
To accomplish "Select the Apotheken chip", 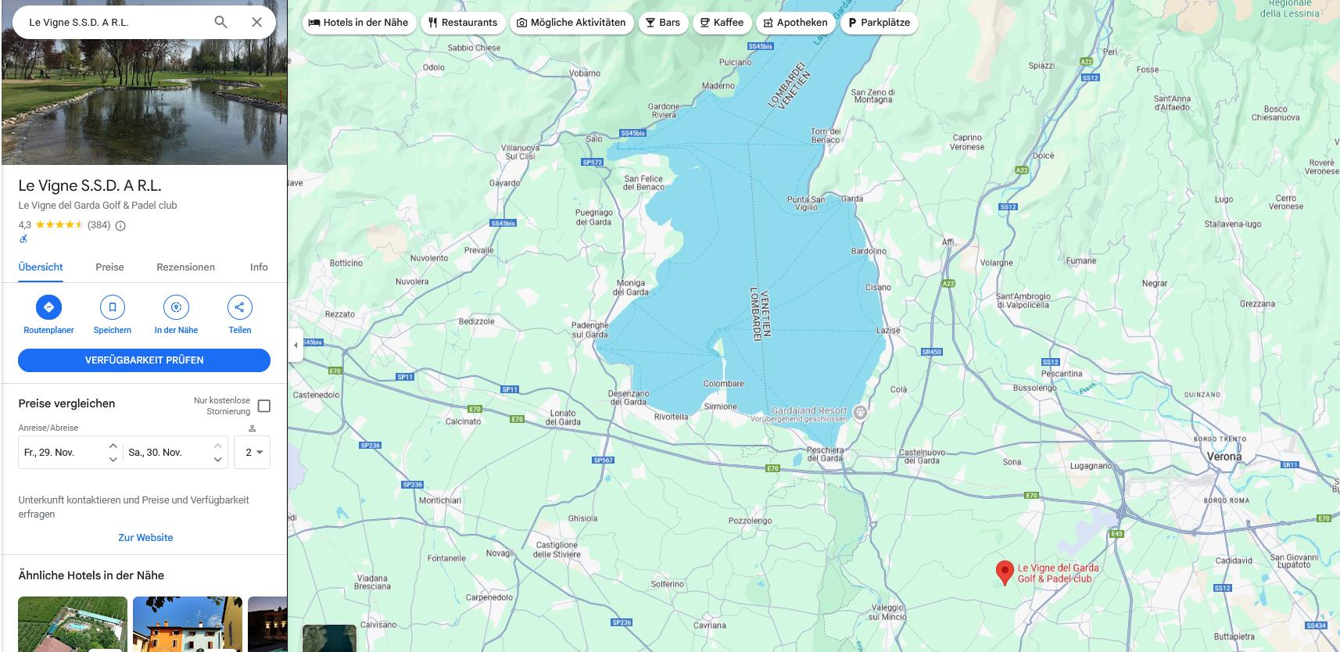I will [x=795, y=23].
